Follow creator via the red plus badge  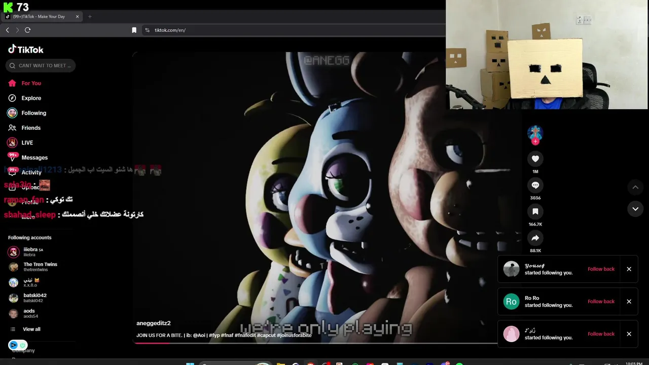click(x=535, y=141)
